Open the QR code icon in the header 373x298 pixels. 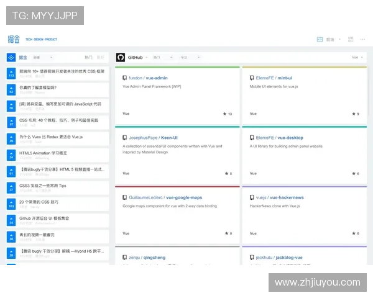[351, 39]
